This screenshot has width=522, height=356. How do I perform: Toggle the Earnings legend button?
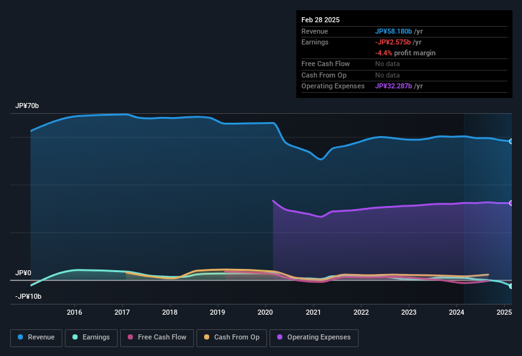click(x=91, y=338)
